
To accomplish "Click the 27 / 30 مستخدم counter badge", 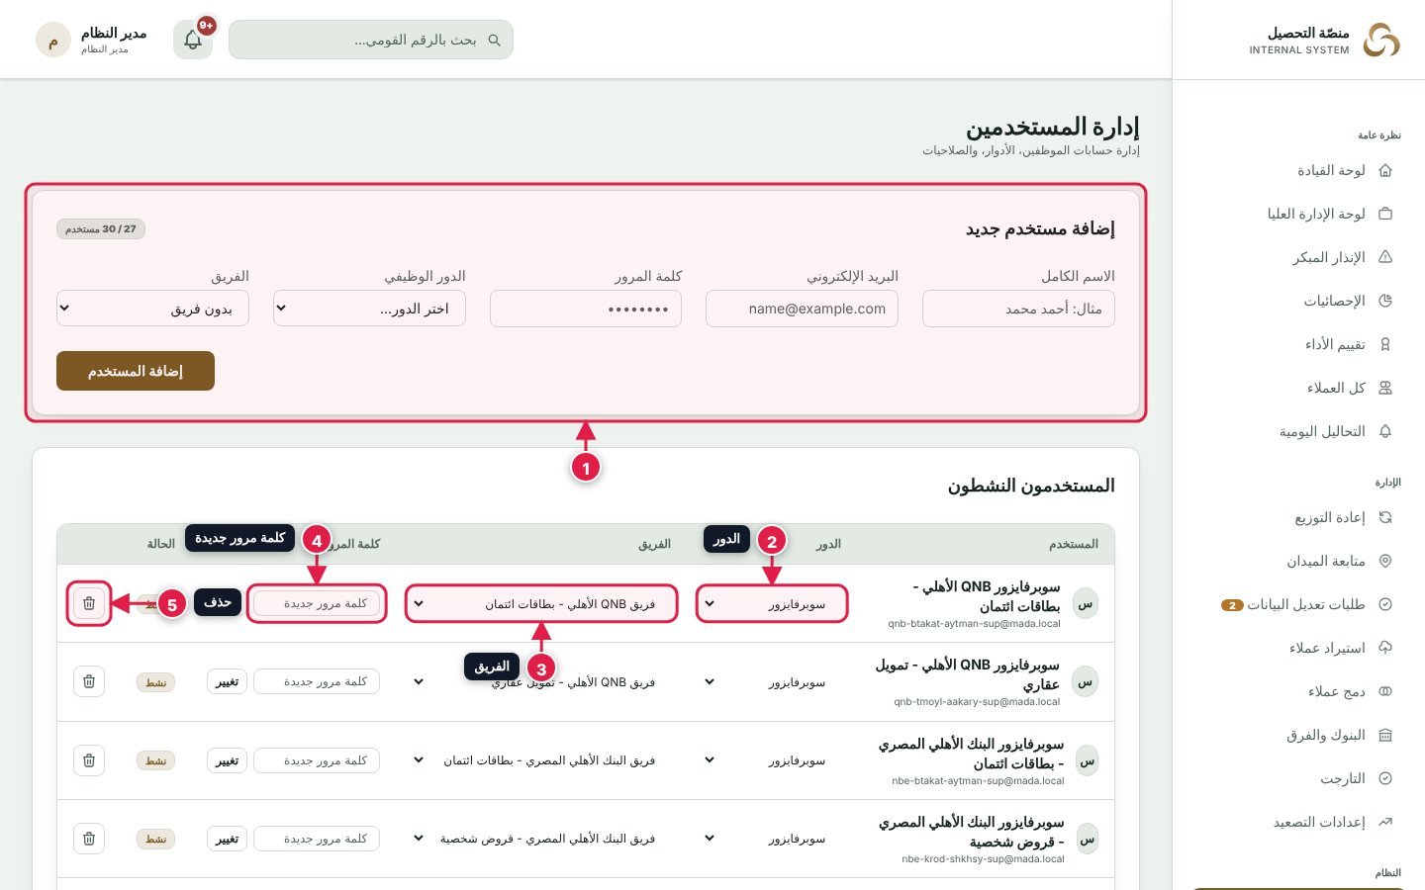I will 101,229.
